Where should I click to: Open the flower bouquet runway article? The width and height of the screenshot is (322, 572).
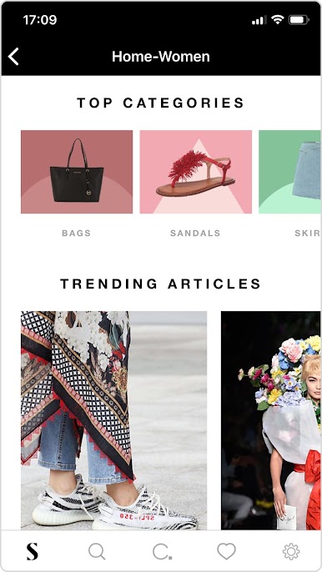(x=271, y=420)
